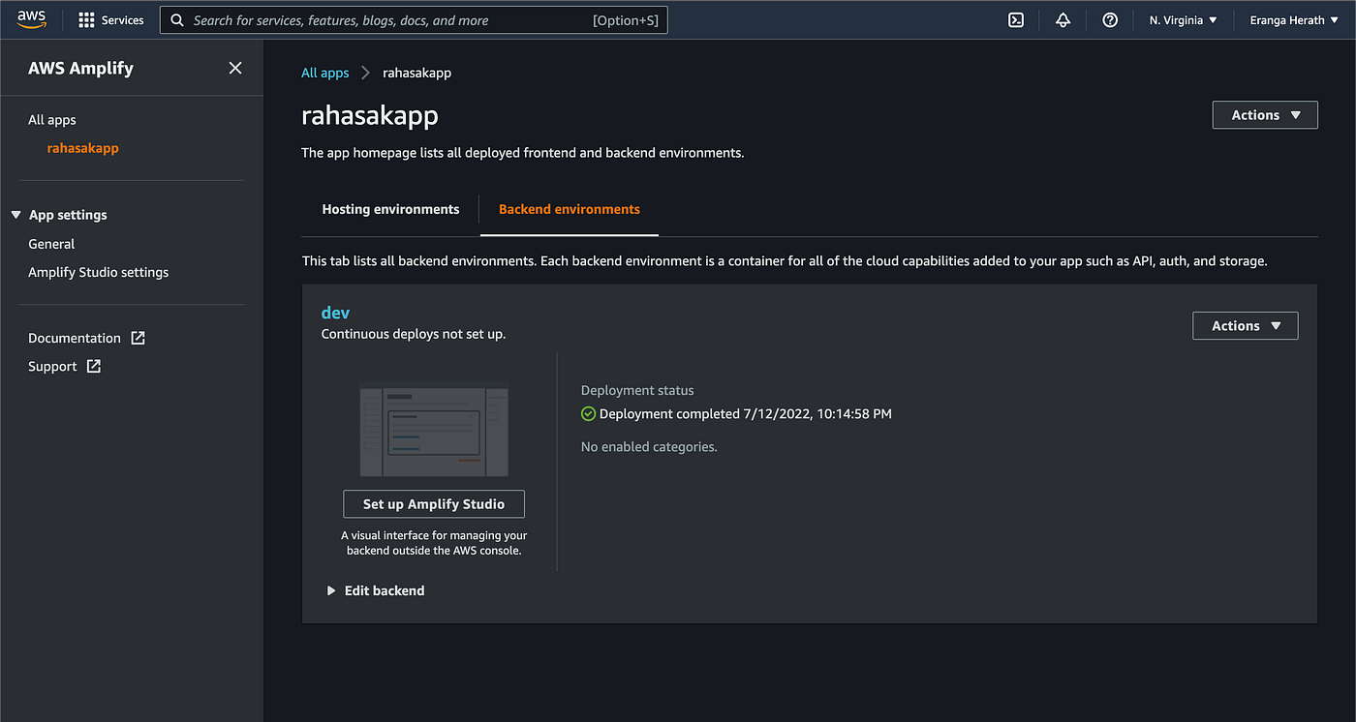
Task: Click the search magnifier icon
Action: (177, 20)
